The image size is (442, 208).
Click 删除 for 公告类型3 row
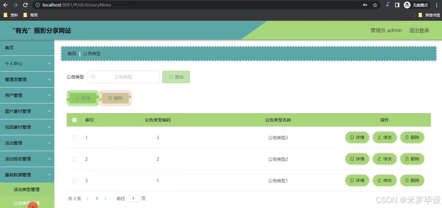pyautogui.click(x=412, y=138)
